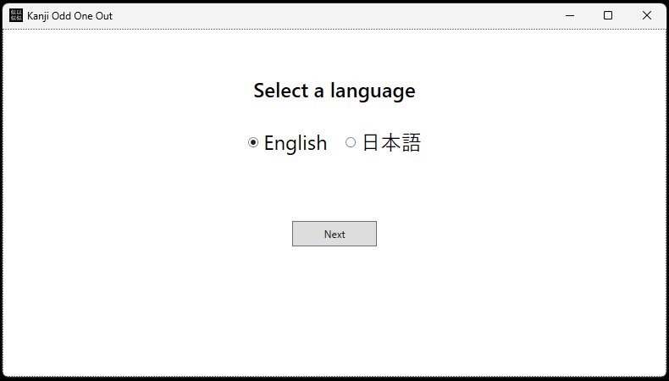Select the English radio button circle
This screenshot has width=669, height=381.
point(253,142)
